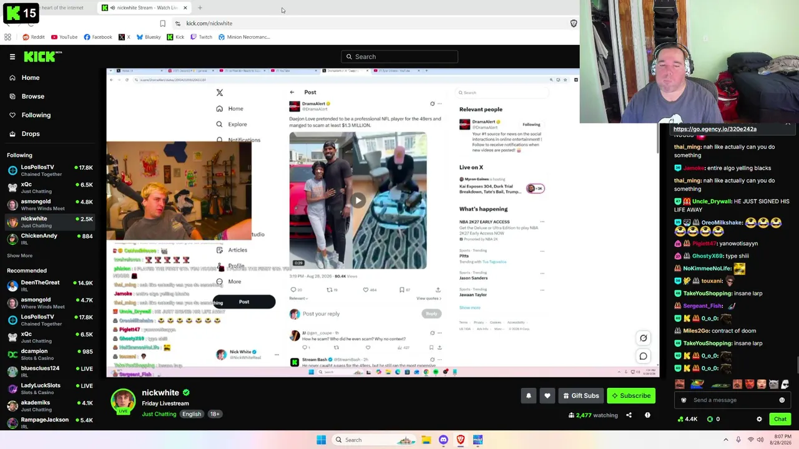Click the Kicks balance icon showing 0
Viewport: 799px width, 449px height.
(713, 419)
